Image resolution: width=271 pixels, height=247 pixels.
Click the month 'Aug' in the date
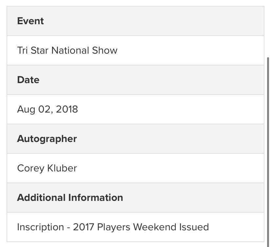26,110
